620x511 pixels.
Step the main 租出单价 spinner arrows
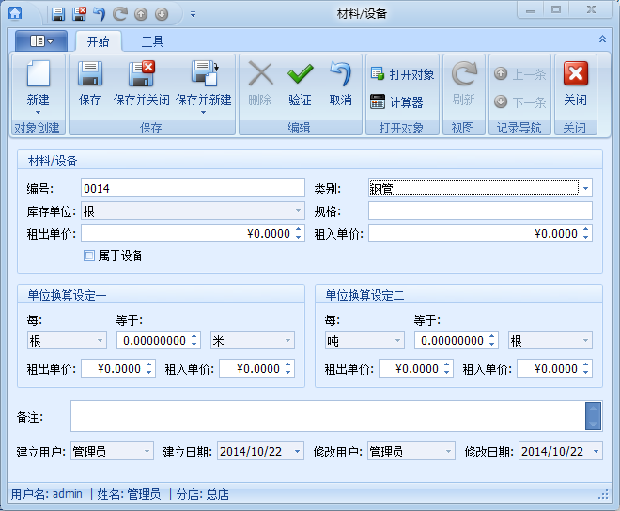pyautogui.click(x=298, y=233)
